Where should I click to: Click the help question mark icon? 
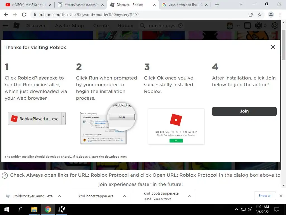click(x=5, y=176)
